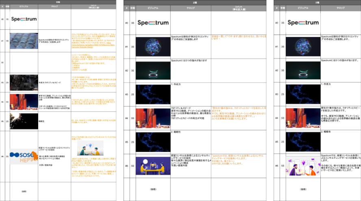Image resolution: width=361 pixels, height=201 pixels.
Task: Select the red towers image in 初稿 row #4
Action: click(24, 102)
